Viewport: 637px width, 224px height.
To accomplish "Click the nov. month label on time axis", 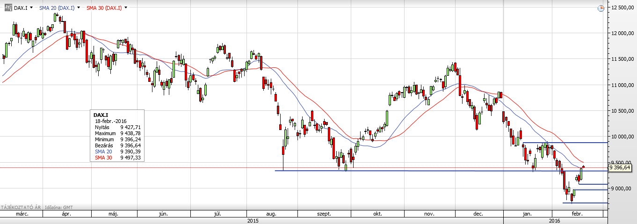I will [x=430, y=214].
